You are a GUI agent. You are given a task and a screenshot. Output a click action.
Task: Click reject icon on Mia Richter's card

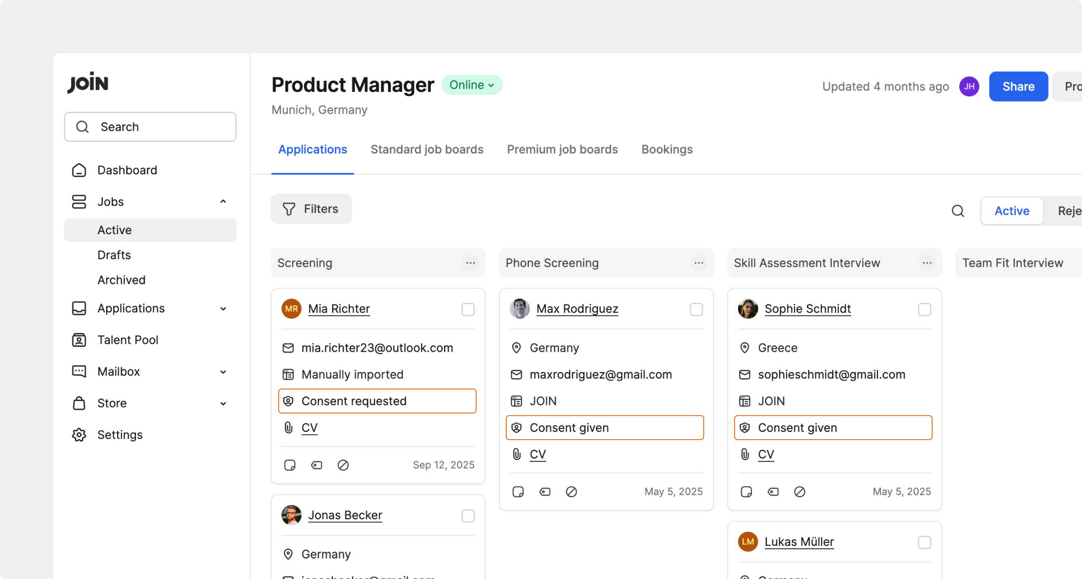coord(343,465)
